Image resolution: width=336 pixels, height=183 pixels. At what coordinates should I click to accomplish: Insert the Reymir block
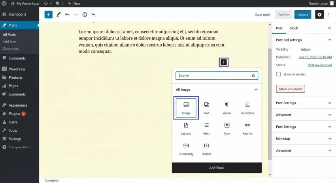(247, 129)
